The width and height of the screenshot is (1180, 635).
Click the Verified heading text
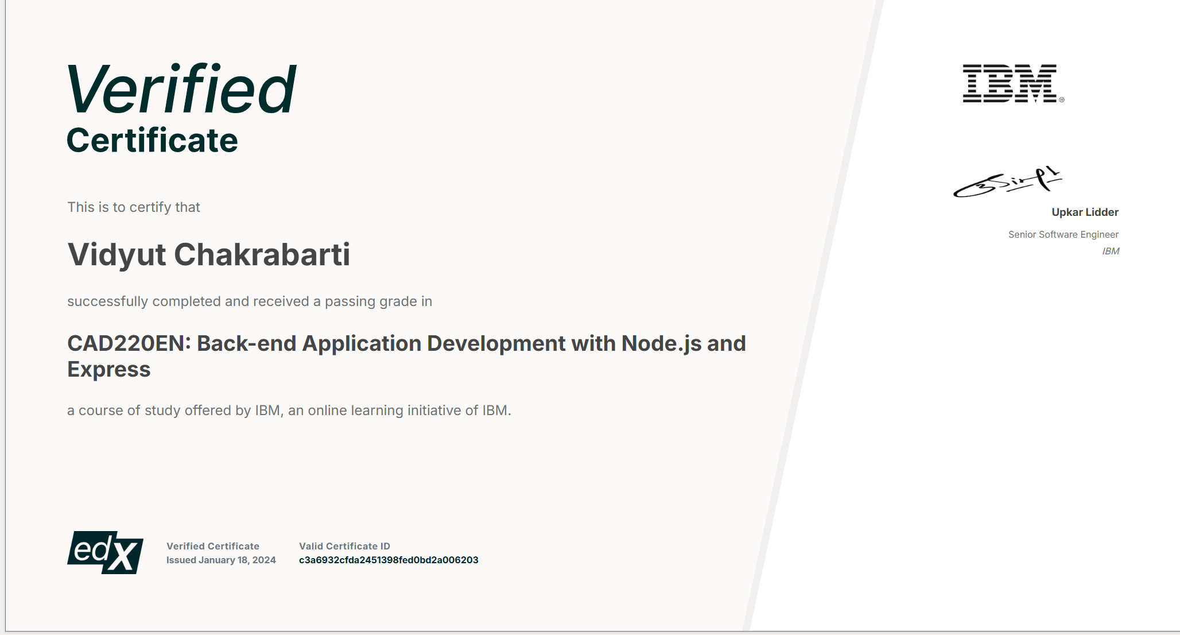(181, 89)
